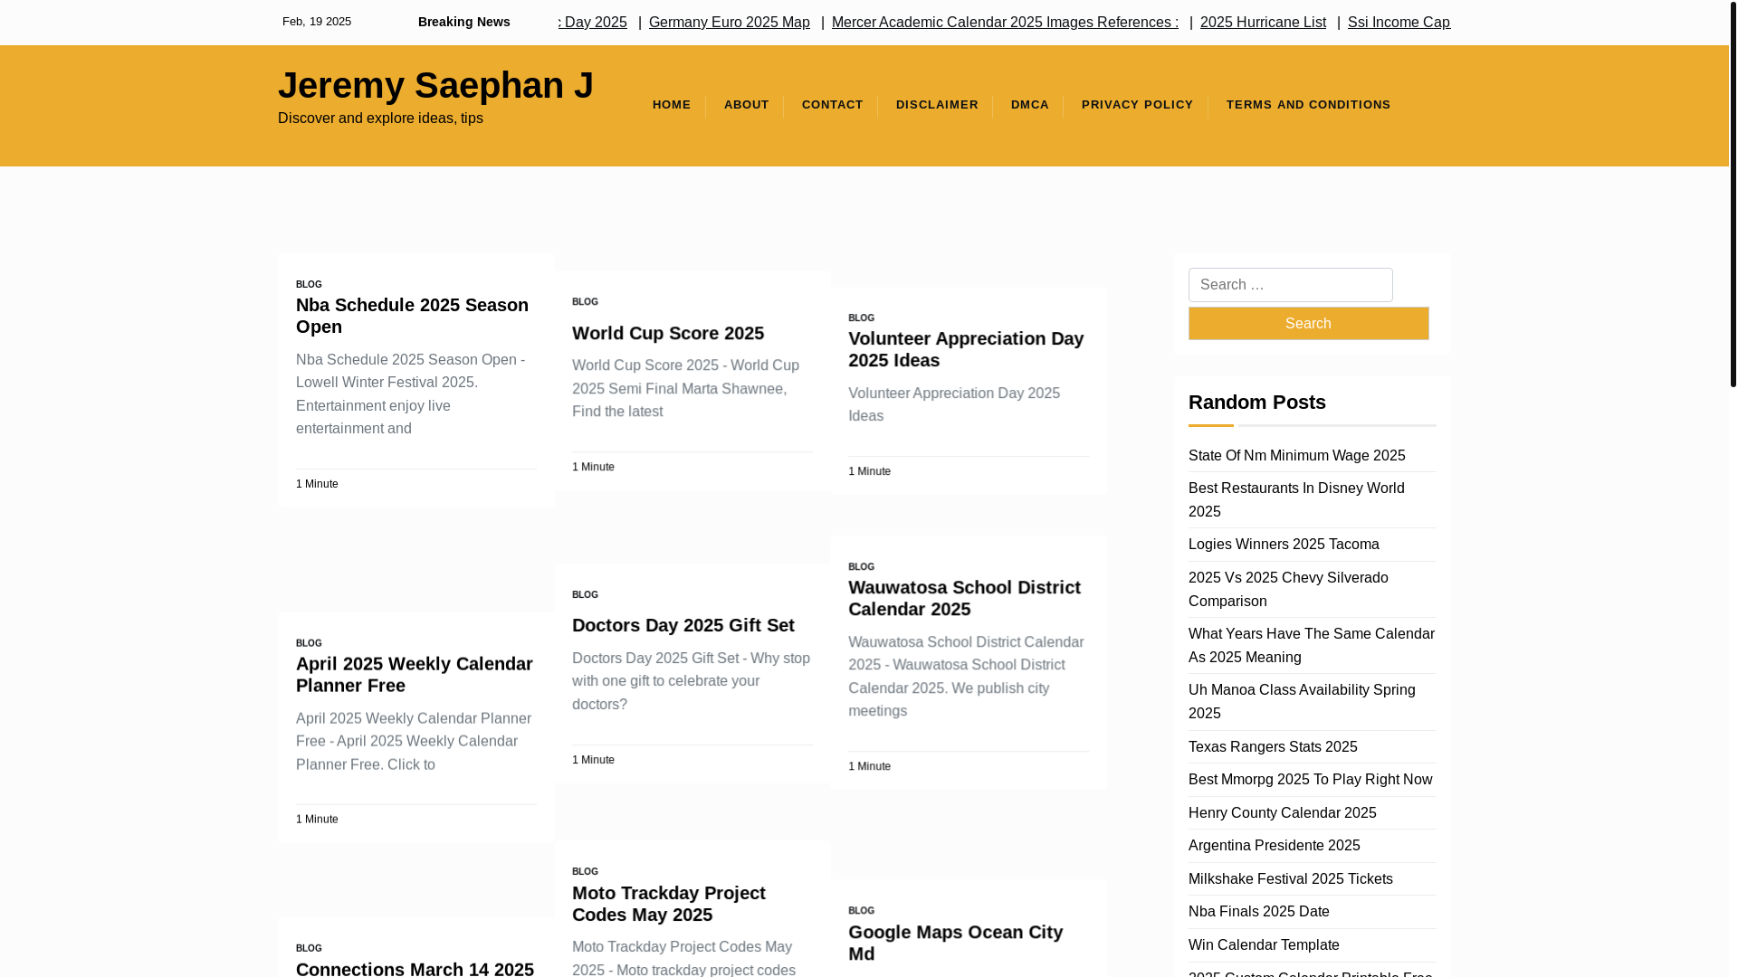Click Random Posts heading
Image resolution: width=1738 pixels, height=977 pixels.
1256,403
